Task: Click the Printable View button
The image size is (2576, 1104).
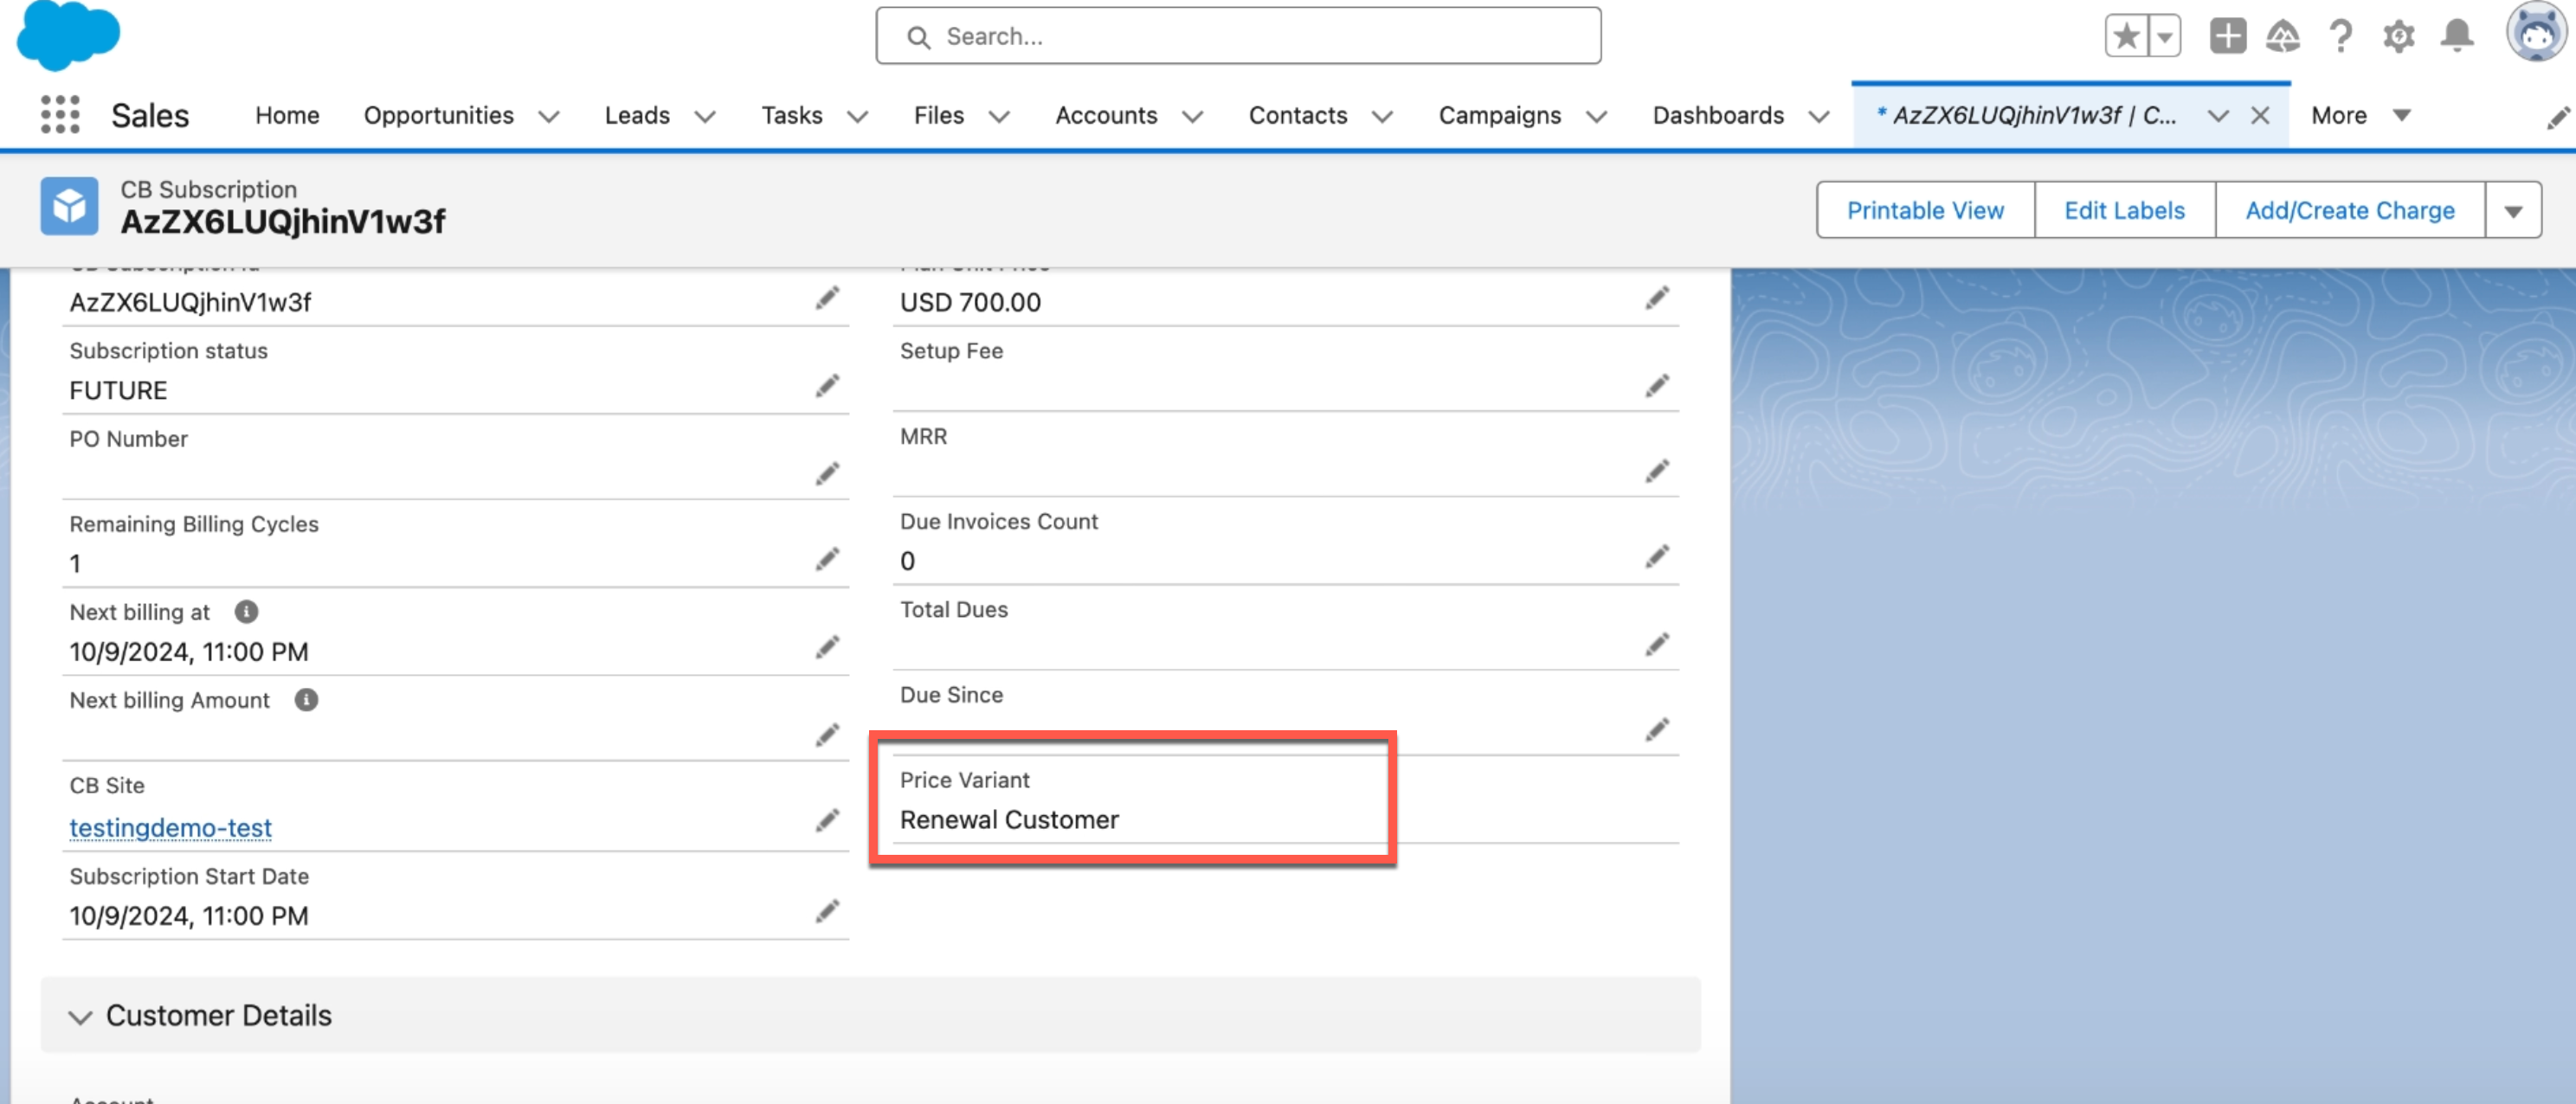Action: [1924, 211]
